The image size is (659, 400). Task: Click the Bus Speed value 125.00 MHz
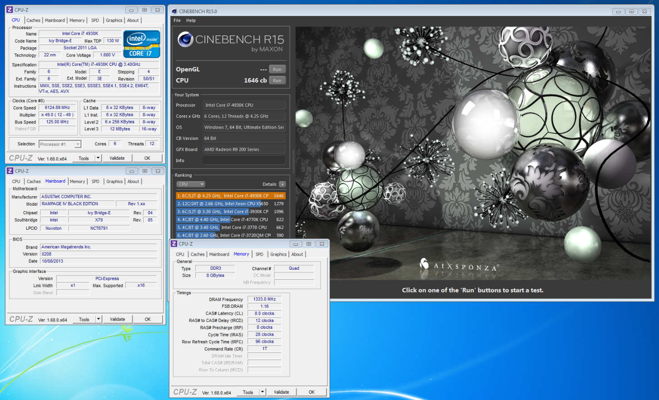pos(58,122)
